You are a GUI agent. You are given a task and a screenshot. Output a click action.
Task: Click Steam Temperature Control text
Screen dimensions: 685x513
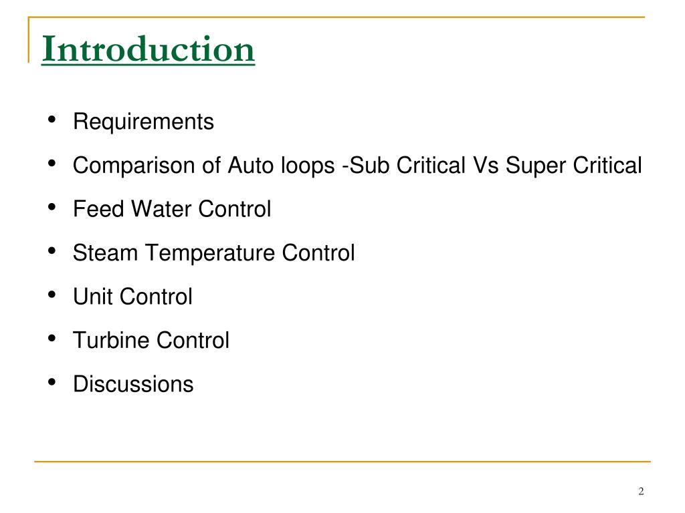coord(213,252)
